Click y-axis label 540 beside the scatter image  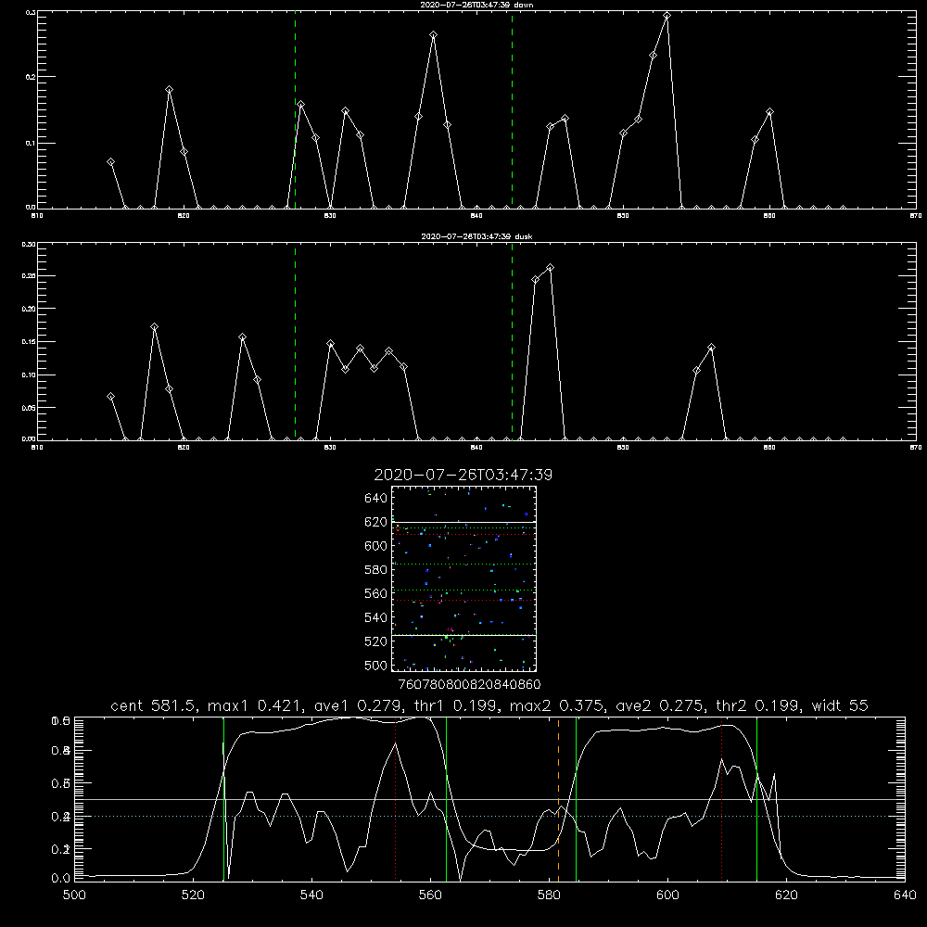(376, 617)
